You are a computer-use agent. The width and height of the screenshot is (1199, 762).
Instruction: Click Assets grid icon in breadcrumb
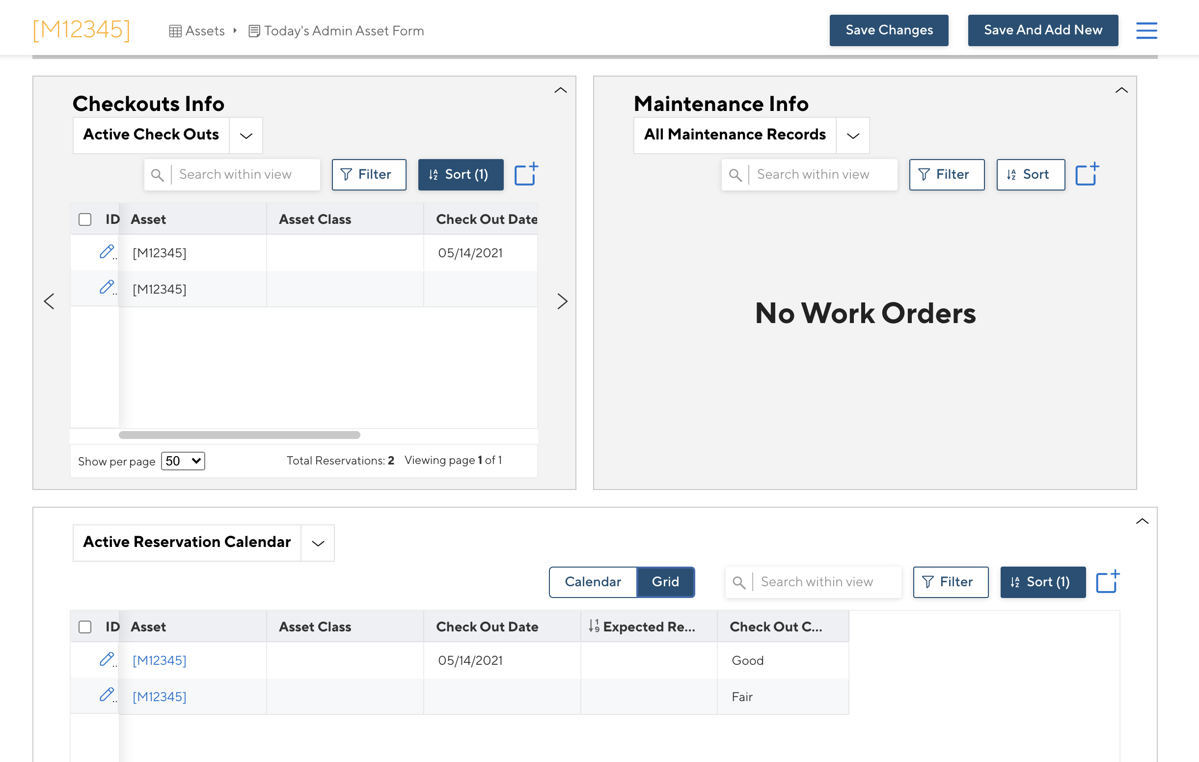click(x=175, y=31)
